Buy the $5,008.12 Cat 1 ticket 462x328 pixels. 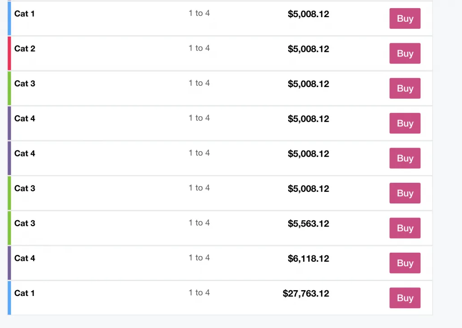click(405, 18)
